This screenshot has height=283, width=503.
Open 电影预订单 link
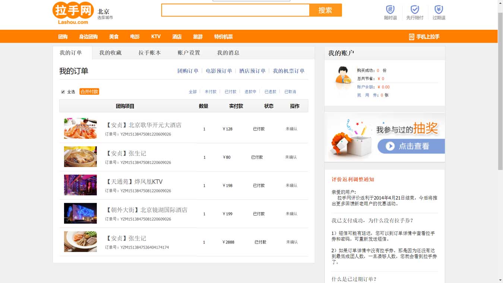tap(219, 71)
